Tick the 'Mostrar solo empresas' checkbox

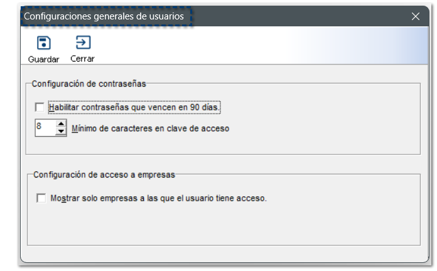pyautogui.click(x=41, y=198)
